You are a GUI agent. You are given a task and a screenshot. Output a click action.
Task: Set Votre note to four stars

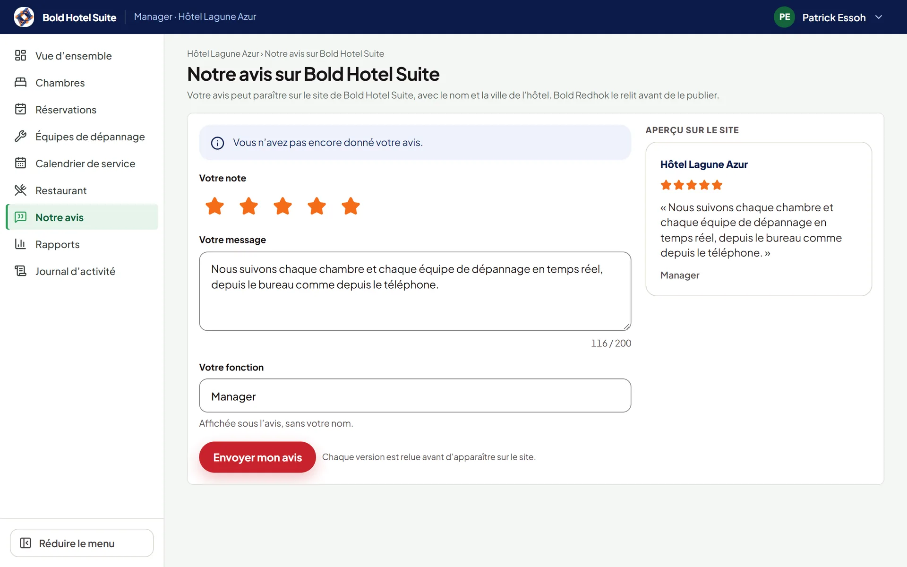[x=317, y=206]
